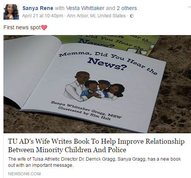The width and height of the screenshot is (191, 178).
Task: Click the red heart emoji
Action: coord(44,28)
